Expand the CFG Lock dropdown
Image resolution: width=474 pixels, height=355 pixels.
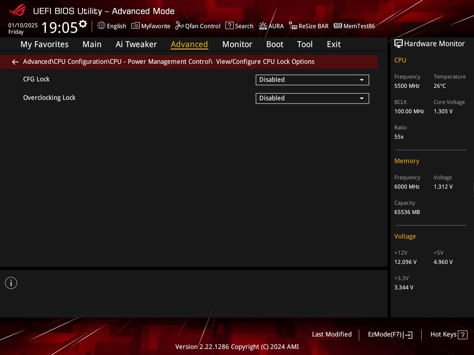click(x=312, y=80)
